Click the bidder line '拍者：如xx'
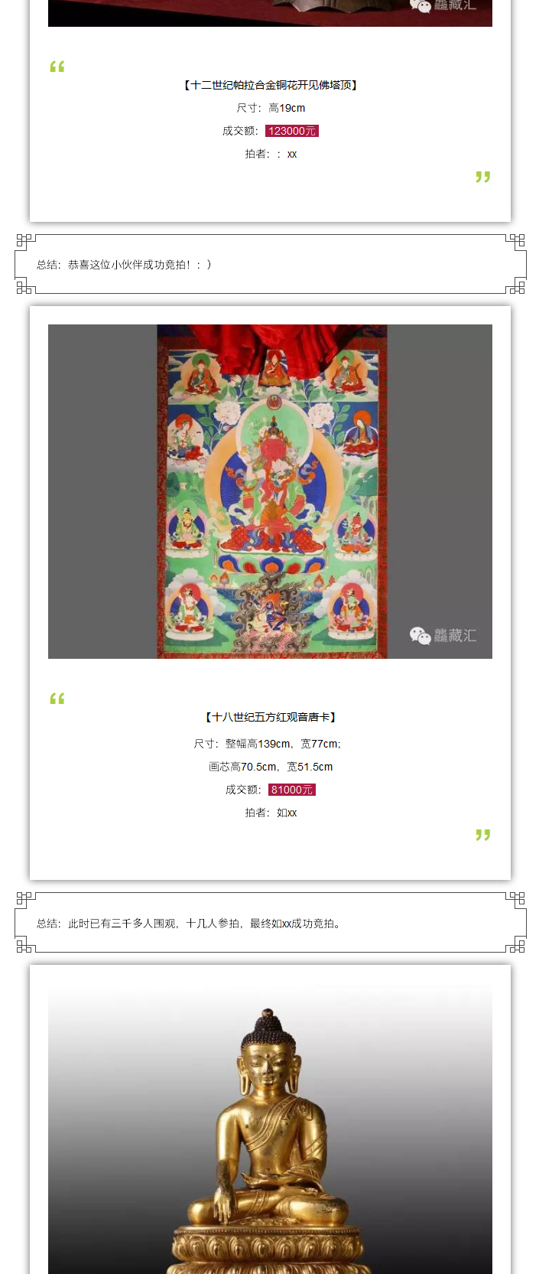Viewport: 539px width, 1274px height. [x=271, y=813]
